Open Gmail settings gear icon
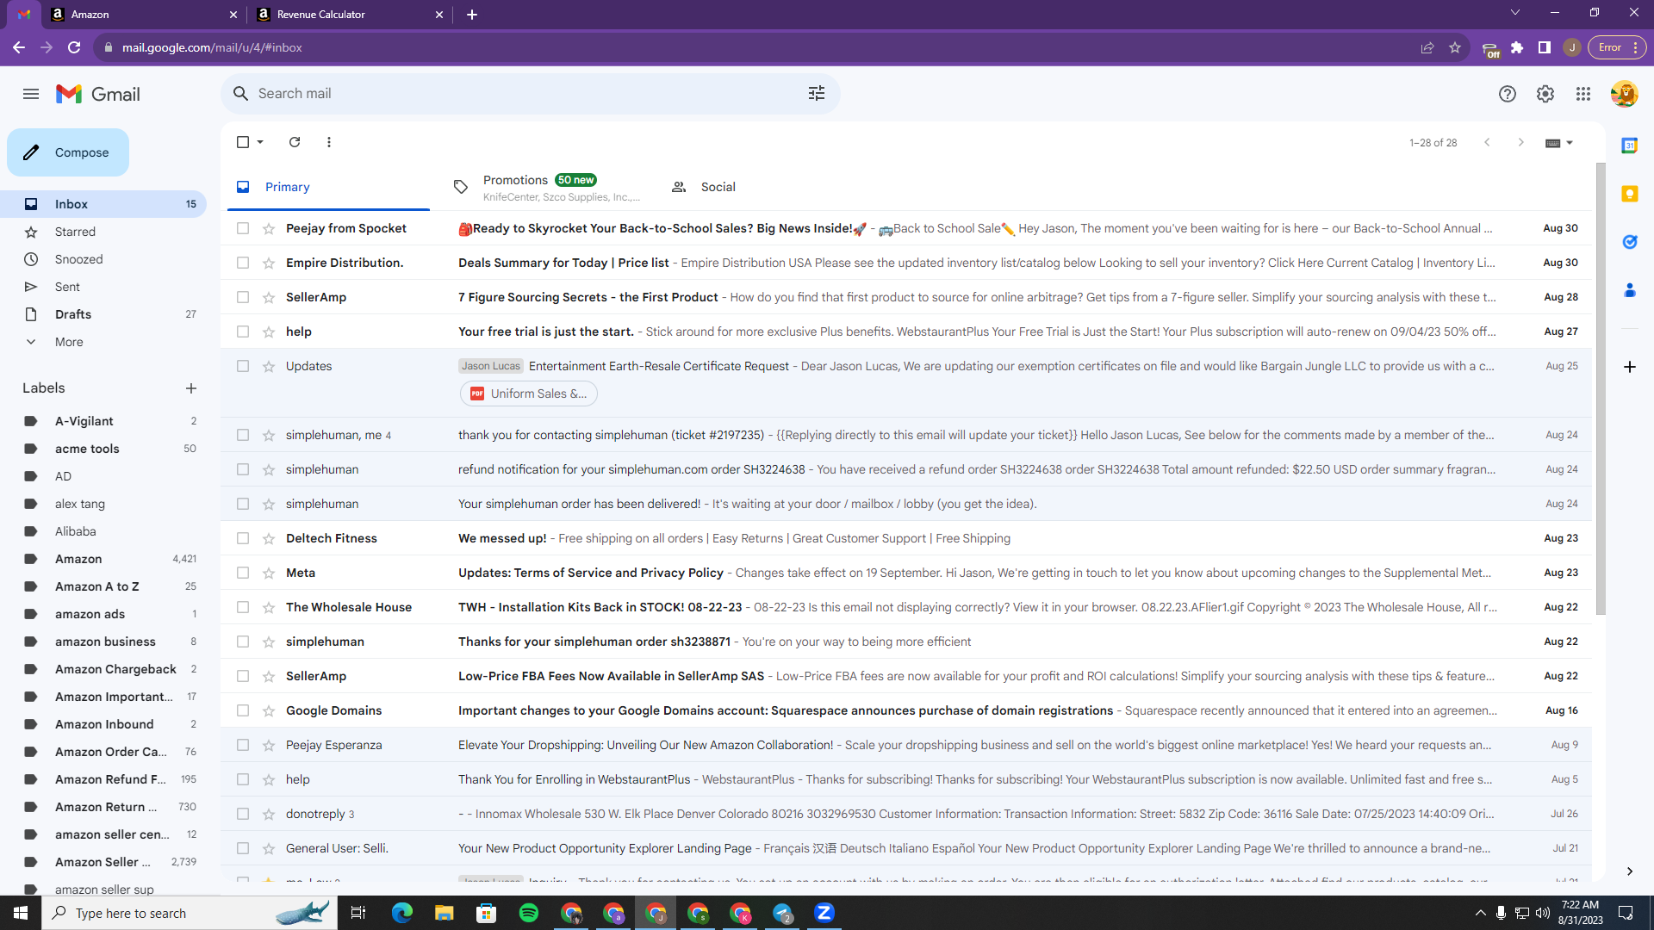 [1545, 94]
